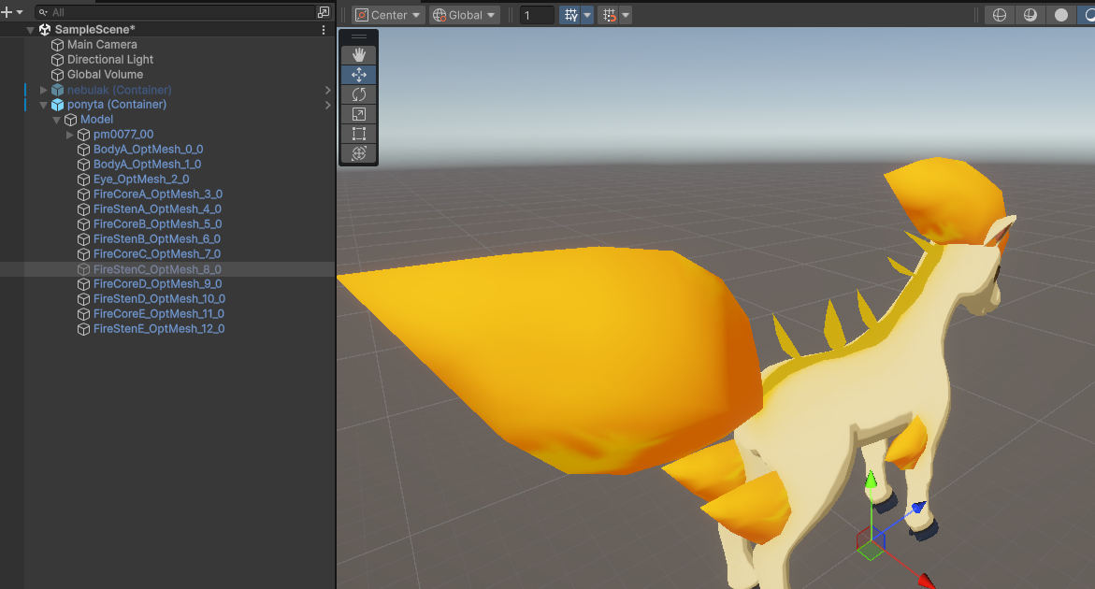Image resolution: width=1095 pixels, height=589 pixels.
Task: Collapse the ponyta (Container) foldout
Action: click(43, 105)
